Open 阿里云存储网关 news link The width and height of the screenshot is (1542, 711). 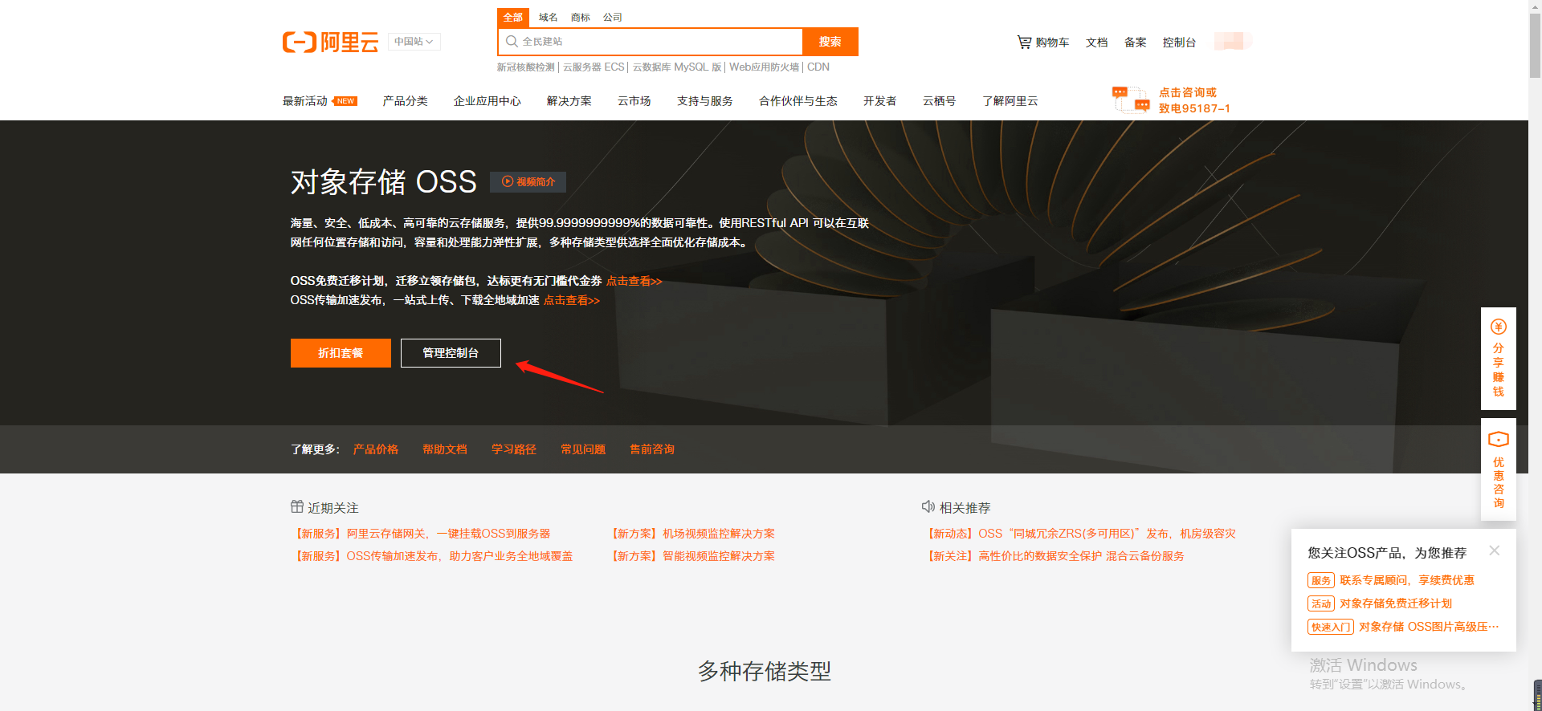[x=422, y=534]
